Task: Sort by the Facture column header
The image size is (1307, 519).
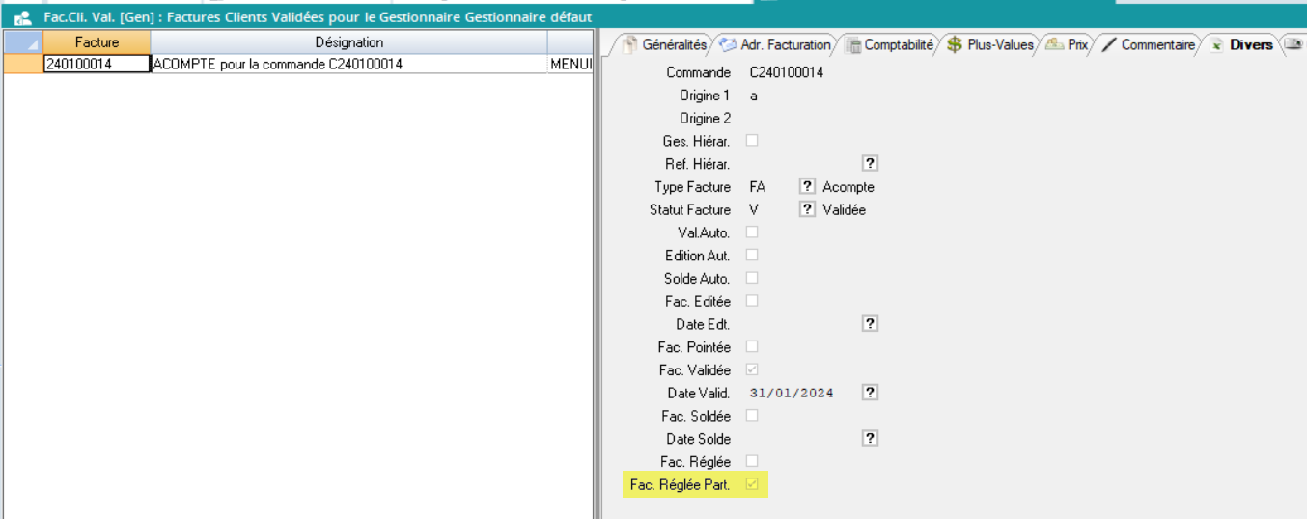Action: tap(97, 42)
